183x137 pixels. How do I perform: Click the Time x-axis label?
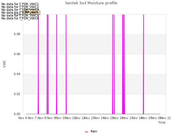tap(162, 122)
